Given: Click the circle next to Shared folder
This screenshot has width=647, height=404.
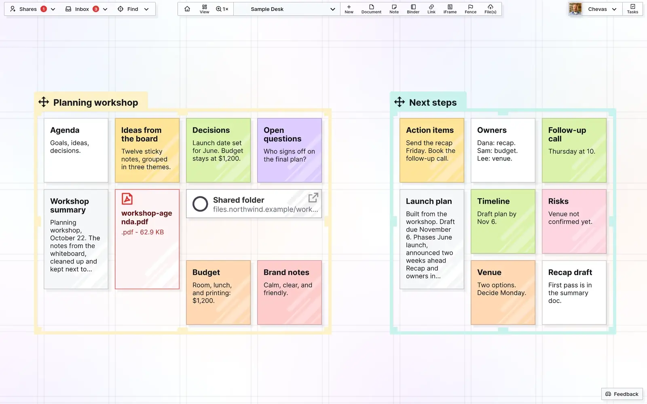Looking at the screenshot, I should tap(200, 204).
